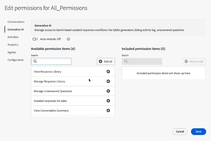Click the Auto-include info icon
Image resolution: width=211 pixels, height=141 pixels.
(x=68, y=39)
